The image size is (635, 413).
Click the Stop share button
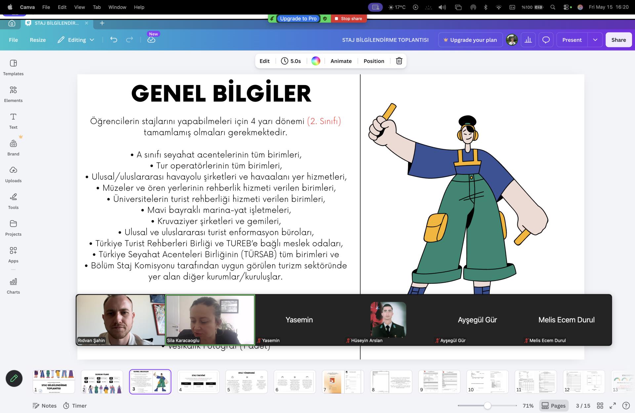tap(348, 19)
